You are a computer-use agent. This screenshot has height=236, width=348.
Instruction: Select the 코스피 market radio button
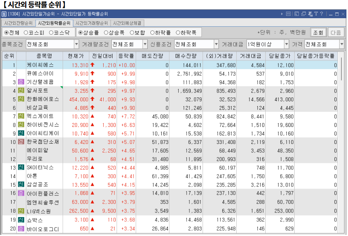[30, 32]
